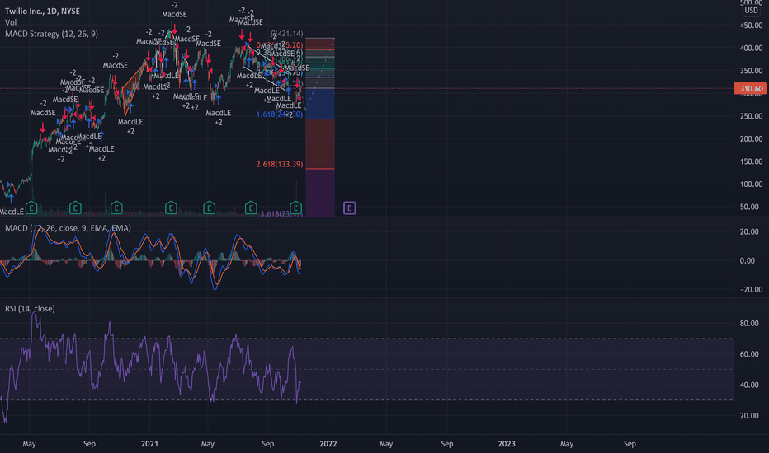The width and height of the screenshot is (769, 453).
Task: Click the blue 1.618 Fibonacci level label
Action: [280, 114]
